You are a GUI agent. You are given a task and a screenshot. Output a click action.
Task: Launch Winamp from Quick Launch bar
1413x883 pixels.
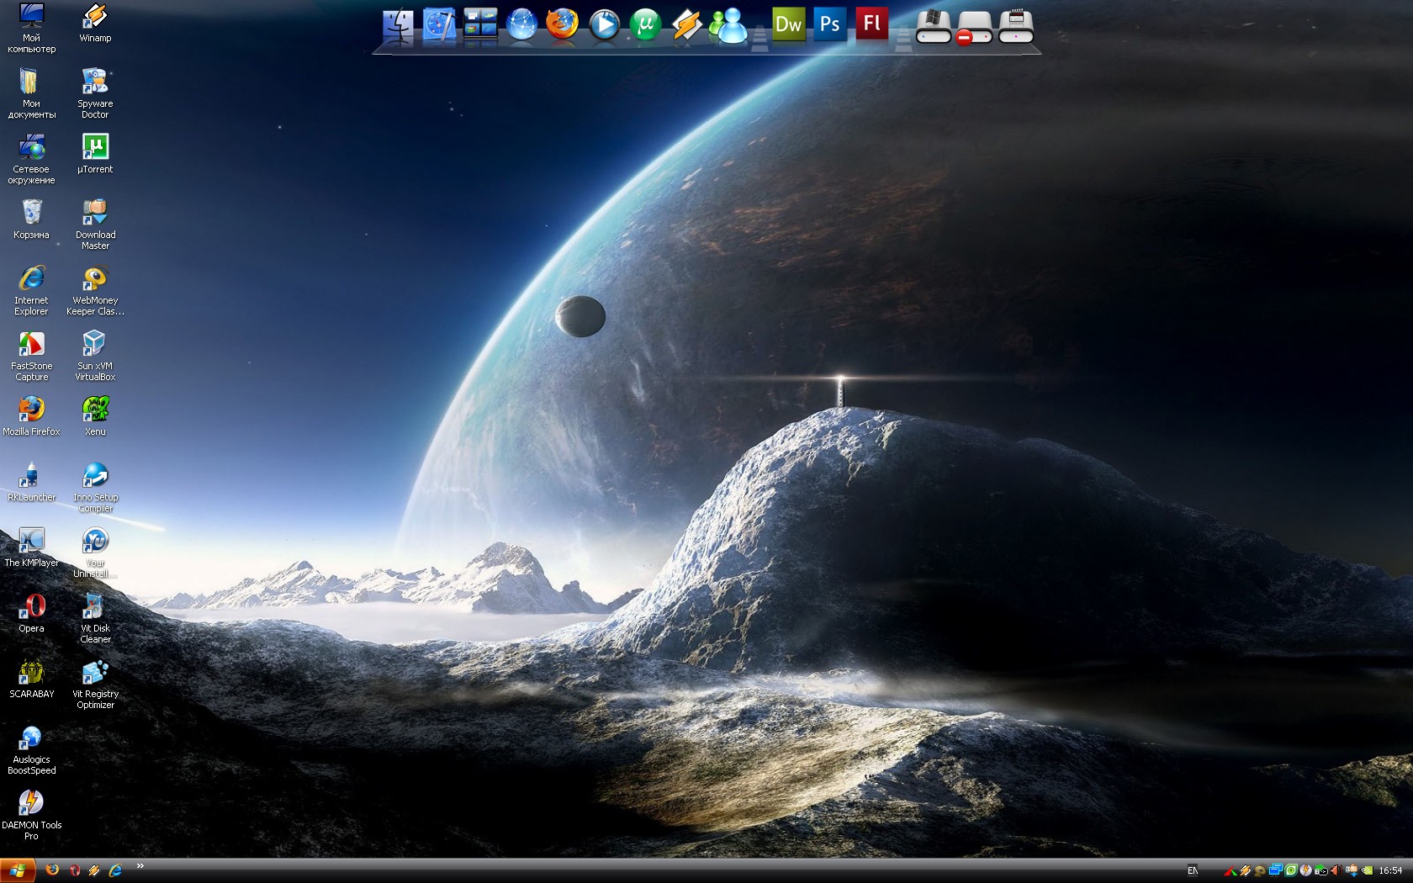point(94,870)
